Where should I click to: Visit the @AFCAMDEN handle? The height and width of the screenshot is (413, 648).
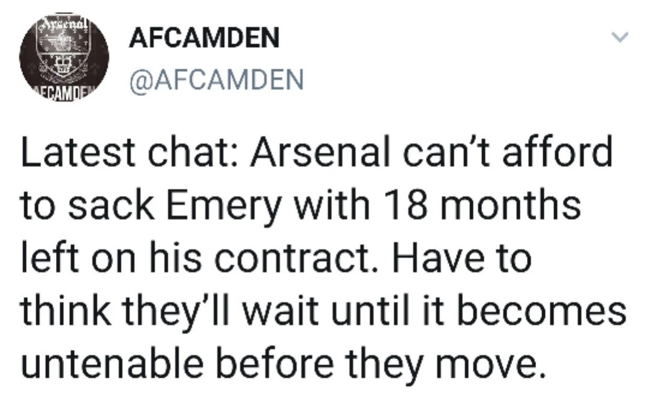click(217, 80)
